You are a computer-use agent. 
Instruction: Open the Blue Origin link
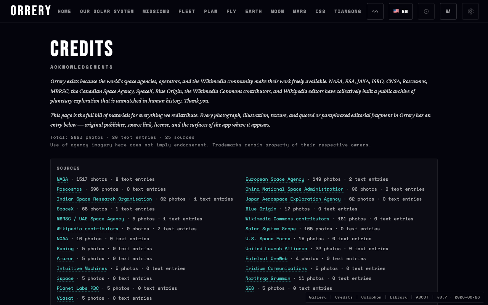point(261,209)
